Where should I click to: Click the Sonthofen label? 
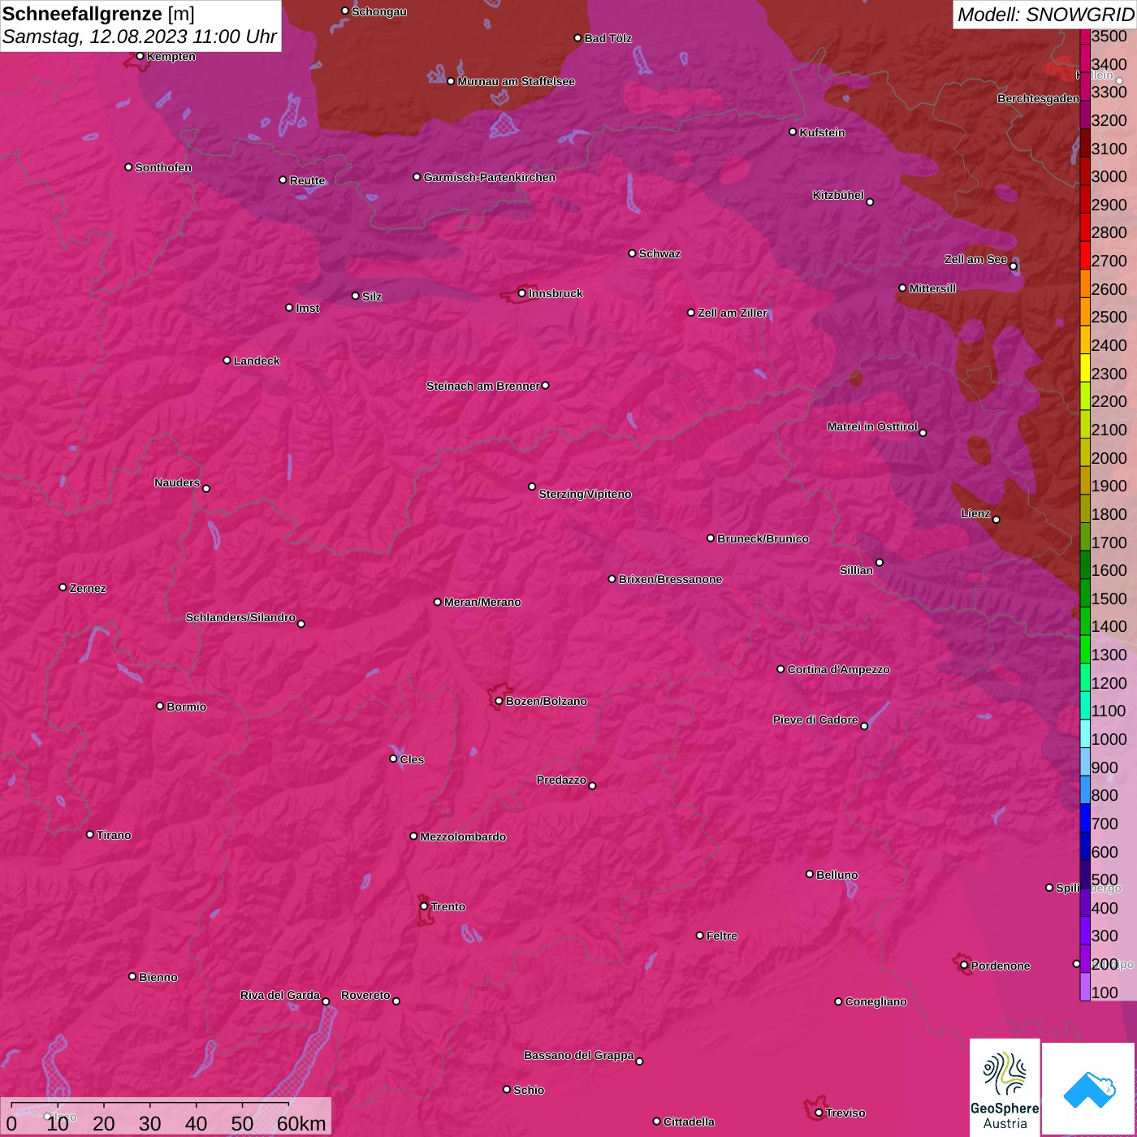[163, 167]
